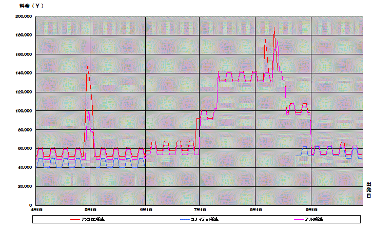Click the 200,000 y-axis label
The height and width of the screenshot is (229, 374).
tap(24, 16)
